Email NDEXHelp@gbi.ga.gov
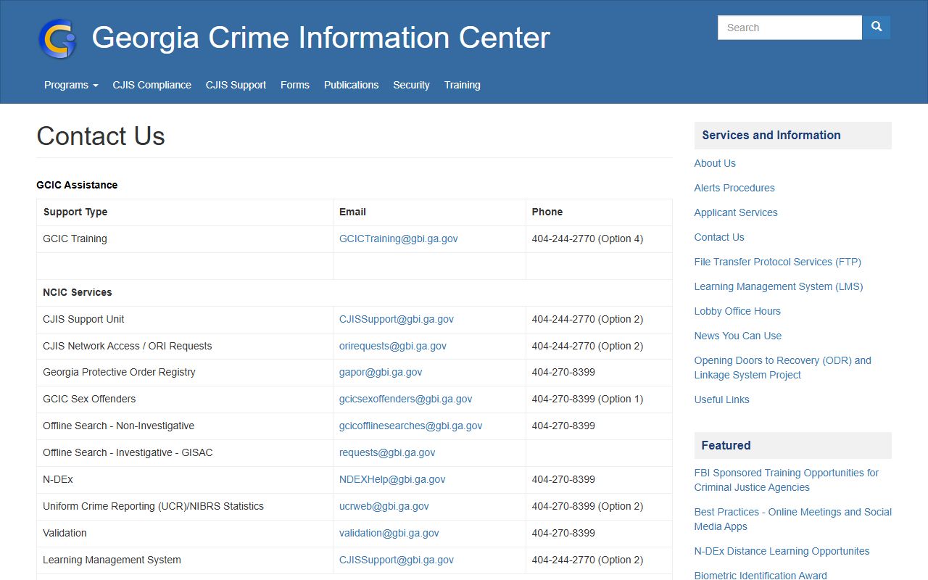 click(x=392, y=479)
